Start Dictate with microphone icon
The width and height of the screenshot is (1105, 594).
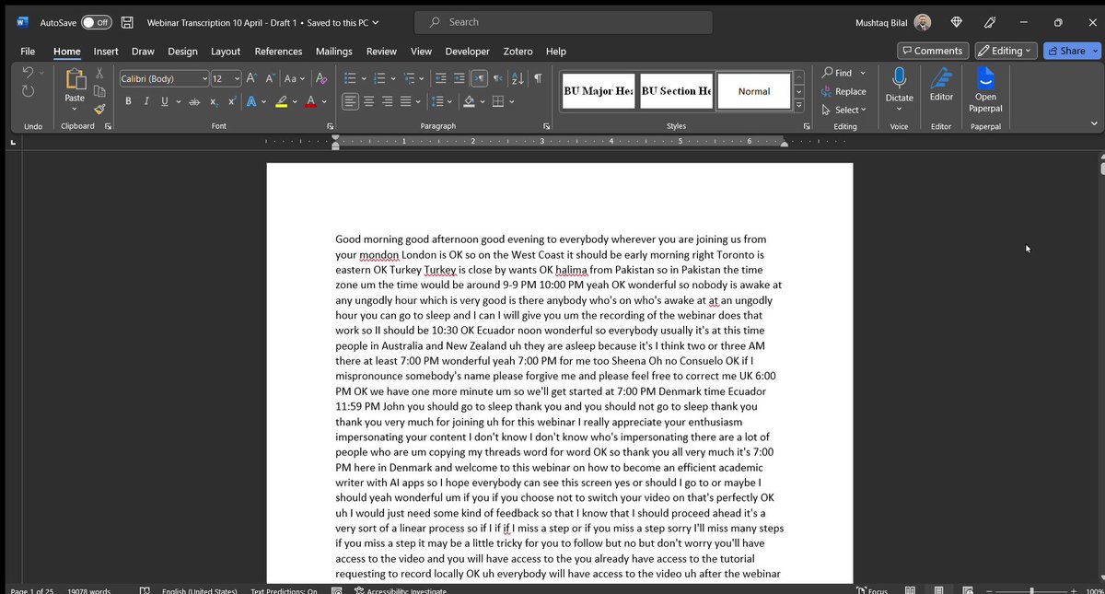coord(900,77)
